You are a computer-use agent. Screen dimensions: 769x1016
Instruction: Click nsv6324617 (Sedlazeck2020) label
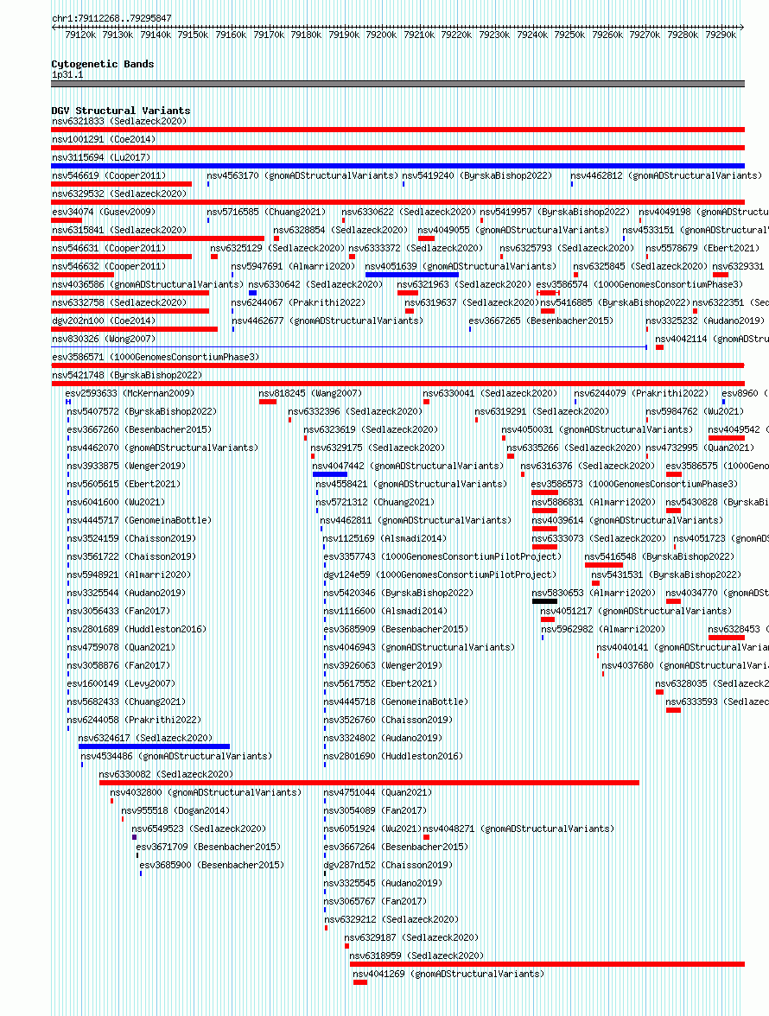(x=145, y=738)
